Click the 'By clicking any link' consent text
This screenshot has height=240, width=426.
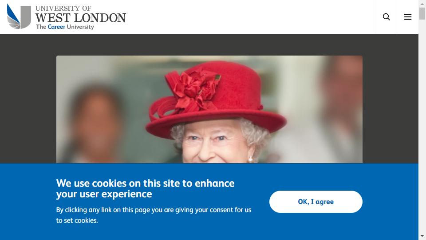coord(154,215)
